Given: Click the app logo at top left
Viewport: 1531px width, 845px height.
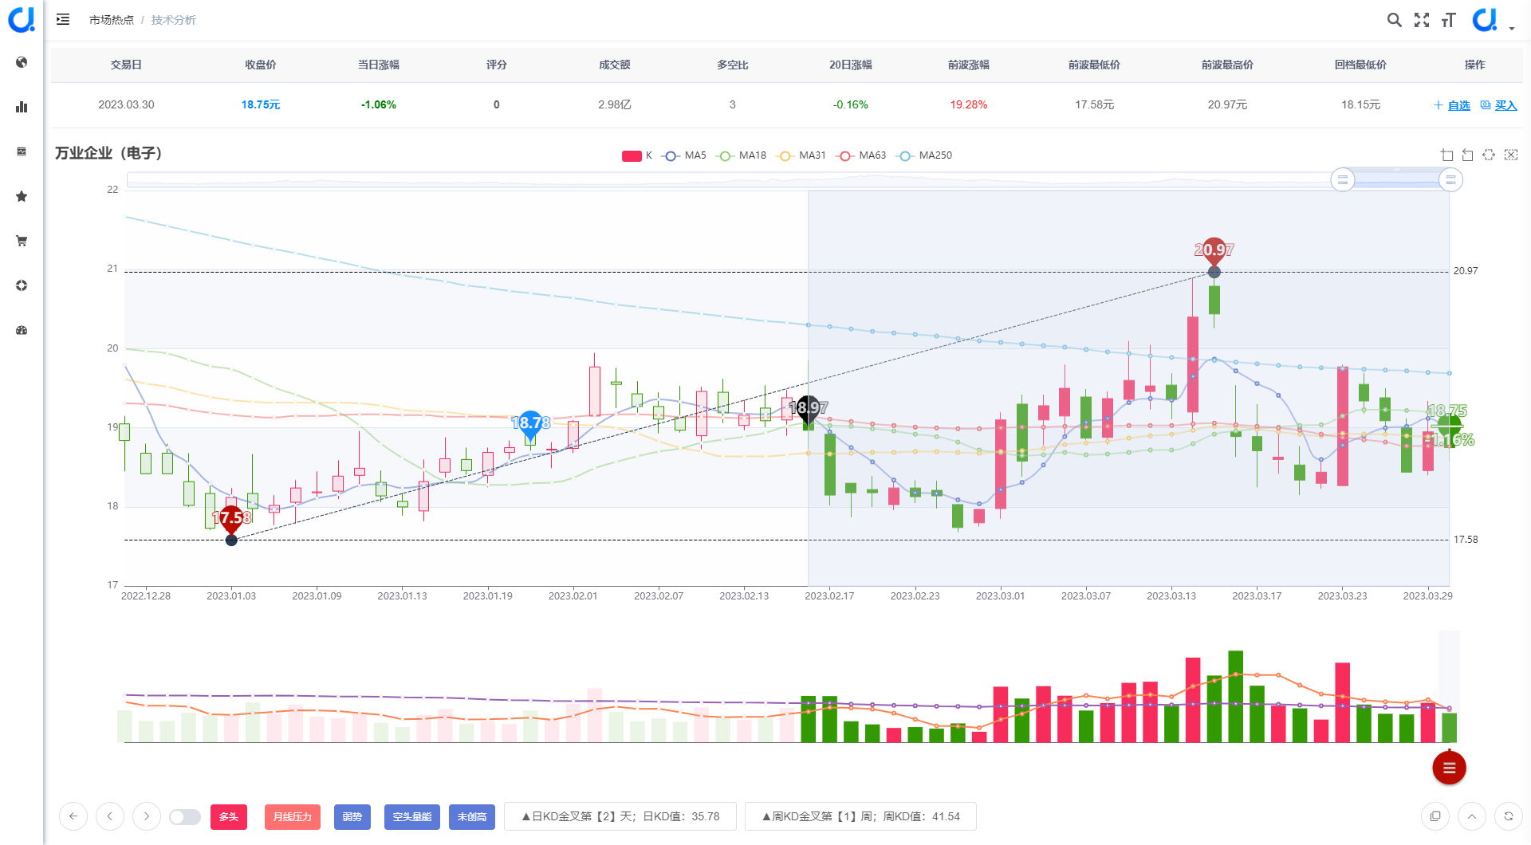Looking at the screenshot, I should [x=22, y=19].
